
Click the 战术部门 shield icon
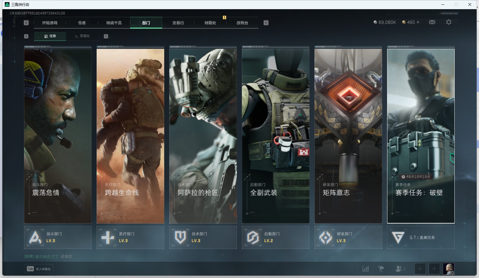180,237
